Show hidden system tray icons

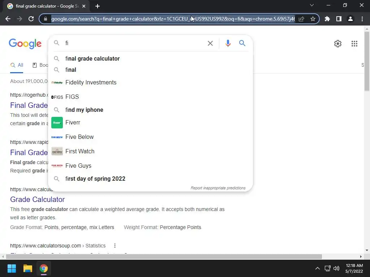click(318, 268)
